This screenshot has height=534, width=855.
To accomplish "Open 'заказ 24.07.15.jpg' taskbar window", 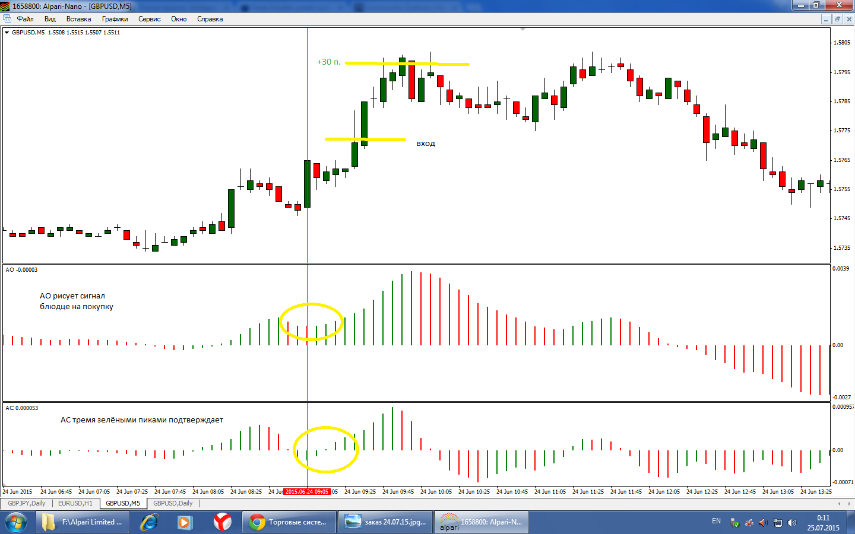I will coord(385,522).
